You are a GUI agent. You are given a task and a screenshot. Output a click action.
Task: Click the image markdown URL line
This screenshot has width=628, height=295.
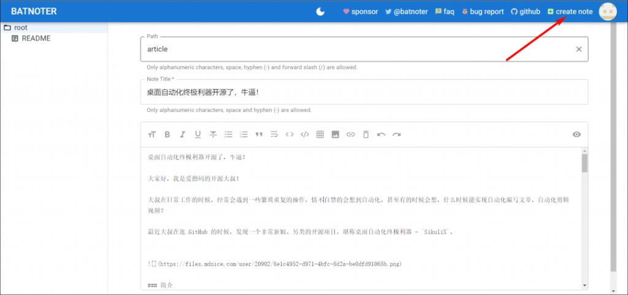coord(275,264)
